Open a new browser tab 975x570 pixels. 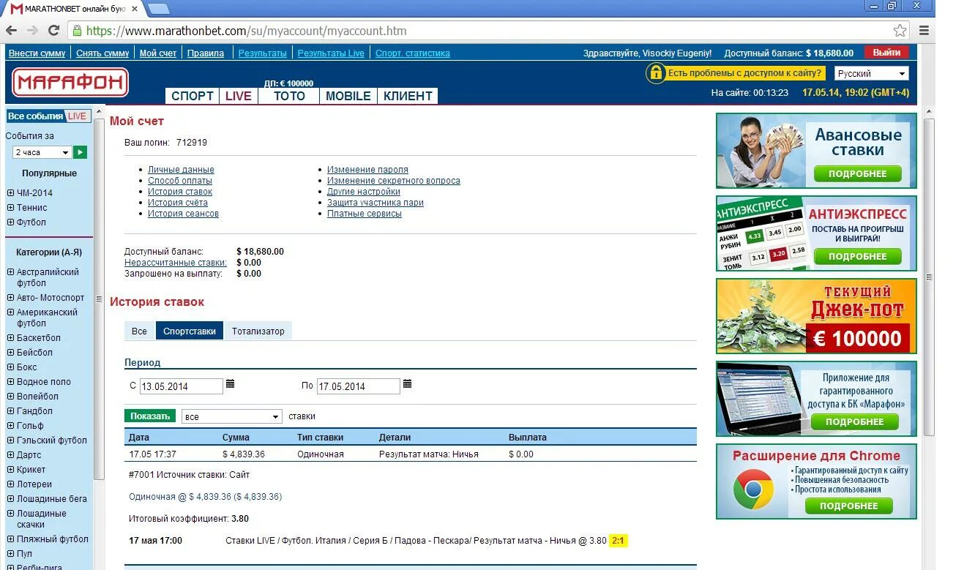point(159,9)
